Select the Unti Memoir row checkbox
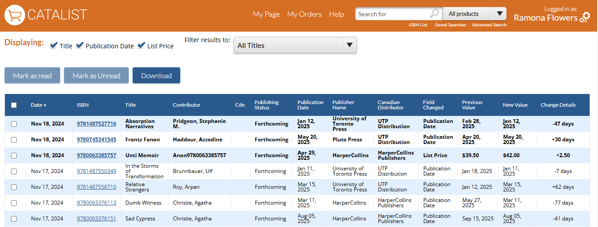Viewport: 598px width, 227px height. point(14,155)
